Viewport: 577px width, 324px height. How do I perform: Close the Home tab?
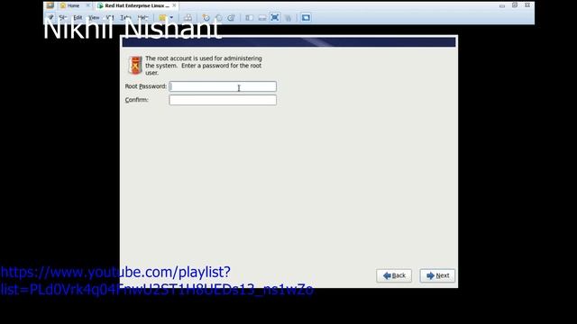[x=88, y=5]
